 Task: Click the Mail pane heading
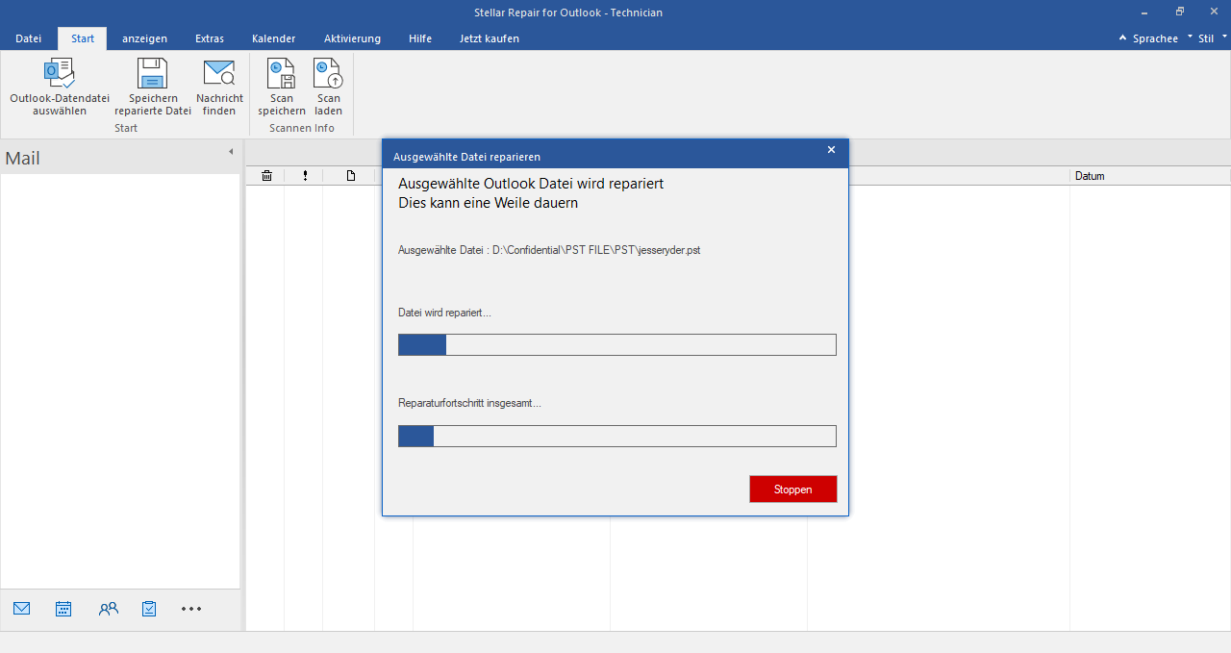point(23,159)
